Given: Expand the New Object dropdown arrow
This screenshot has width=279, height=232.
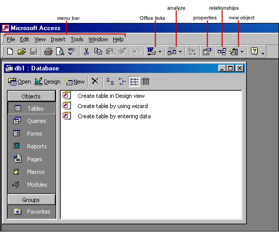Looking at the screenshot, I should point(242,52).
